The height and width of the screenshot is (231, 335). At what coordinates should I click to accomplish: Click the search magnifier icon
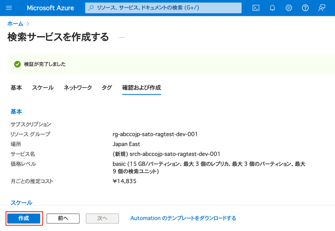tap(91, 8)
